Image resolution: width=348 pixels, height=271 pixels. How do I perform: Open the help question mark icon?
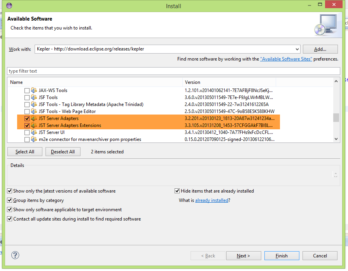(x=15, y=255)
